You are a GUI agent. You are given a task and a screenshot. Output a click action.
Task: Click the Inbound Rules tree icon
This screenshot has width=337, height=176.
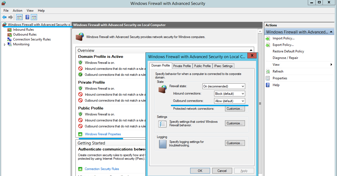10,30
